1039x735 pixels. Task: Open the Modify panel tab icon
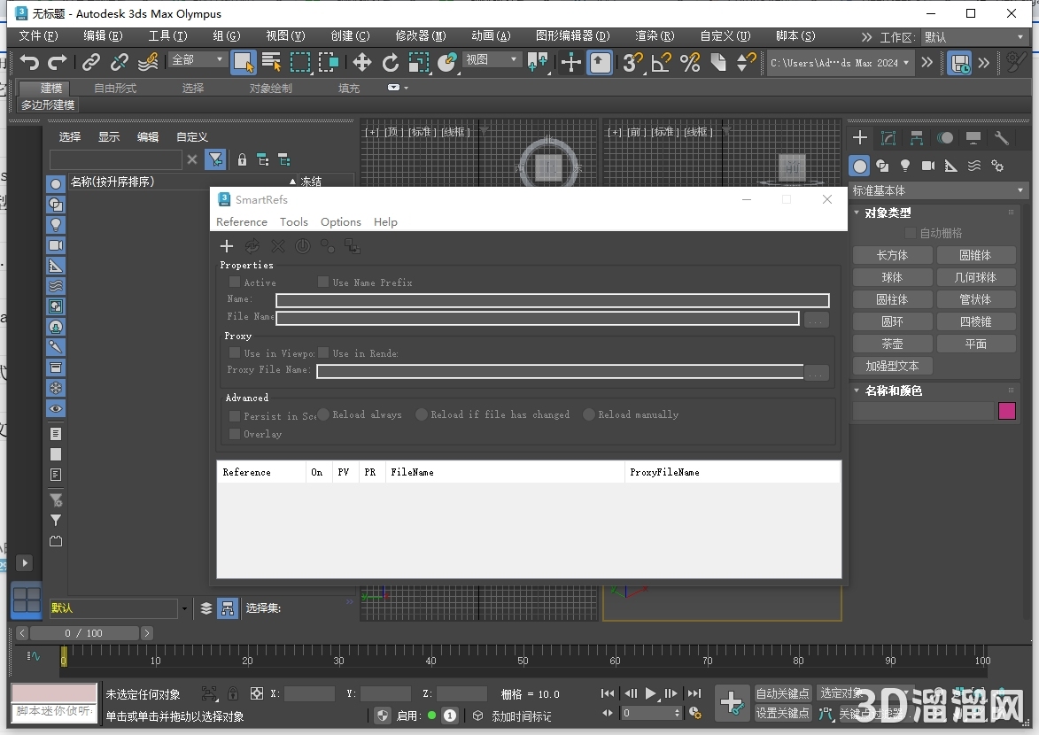tap(888, 137)
